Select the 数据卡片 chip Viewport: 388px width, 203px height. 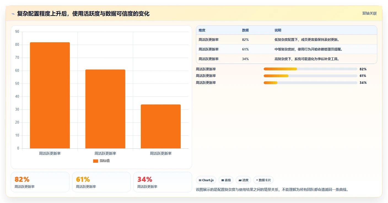tap(263, 180)
